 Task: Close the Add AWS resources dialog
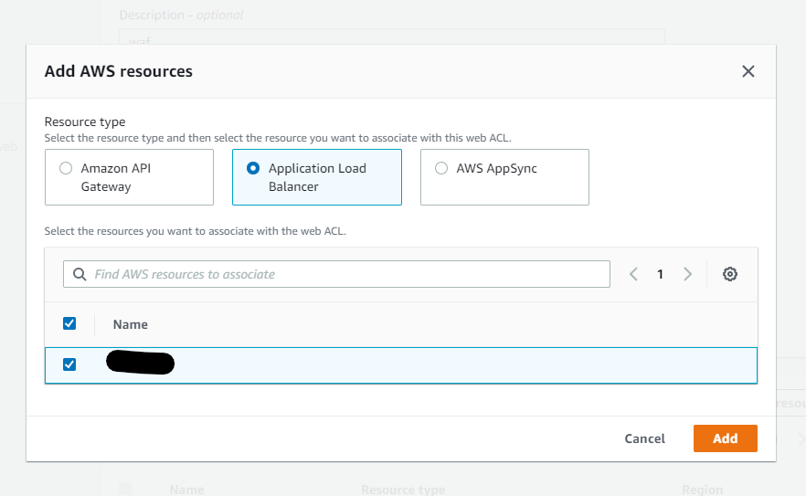748,71
